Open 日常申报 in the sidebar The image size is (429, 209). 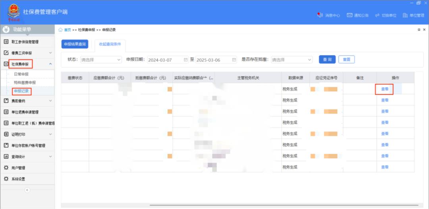(x=21, y=74)
